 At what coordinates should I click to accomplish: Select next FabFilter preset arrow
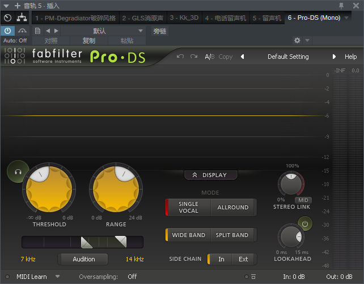click(x=334, y=57)
